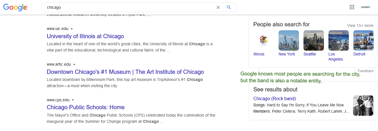Viewport: 378px width, 131px height.
Task: Clear the search box with X icon
Action: 218,7
